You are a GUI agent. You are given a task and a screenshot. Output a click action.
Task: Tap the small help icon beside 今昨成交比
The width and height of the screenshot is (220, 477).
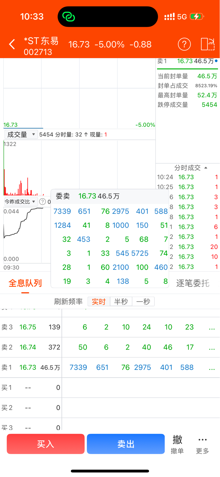42,202
